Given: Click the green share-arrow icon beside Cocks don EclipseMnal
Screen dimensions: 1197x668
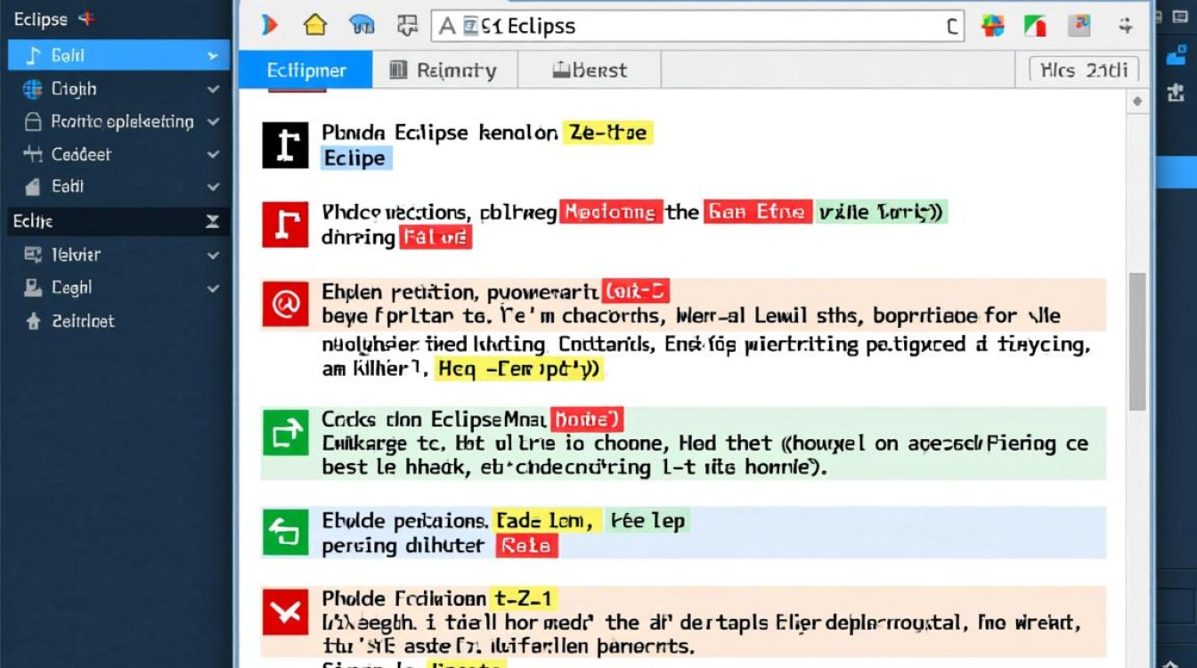Looking at the screenshot, I should click(x=285, y=435).
